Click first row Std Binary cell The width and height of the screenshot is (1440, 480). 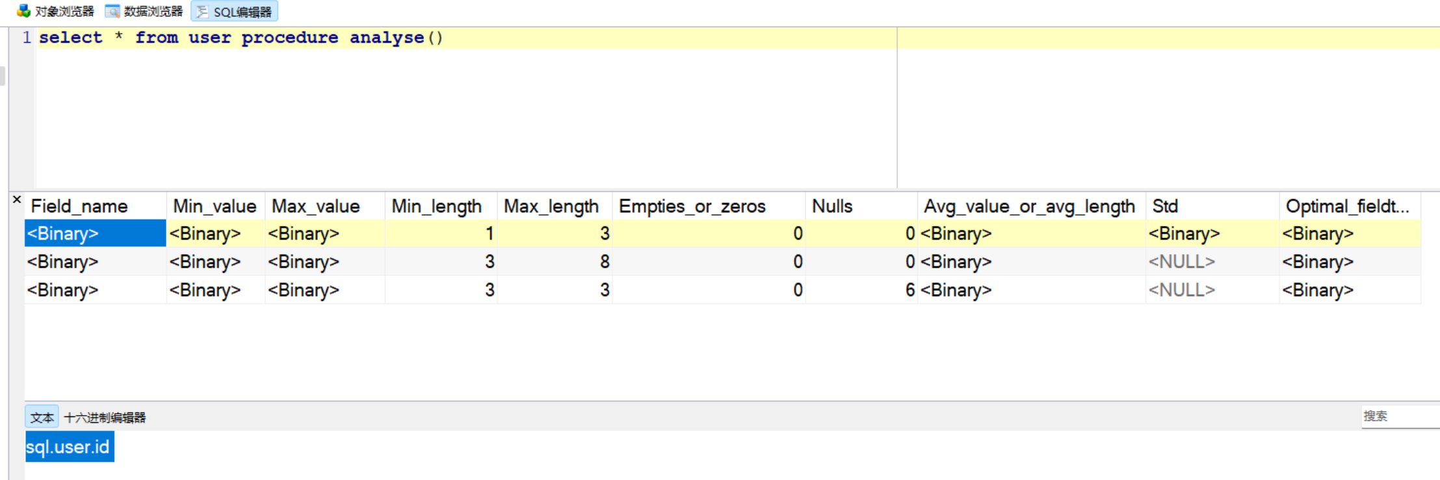1212,233
